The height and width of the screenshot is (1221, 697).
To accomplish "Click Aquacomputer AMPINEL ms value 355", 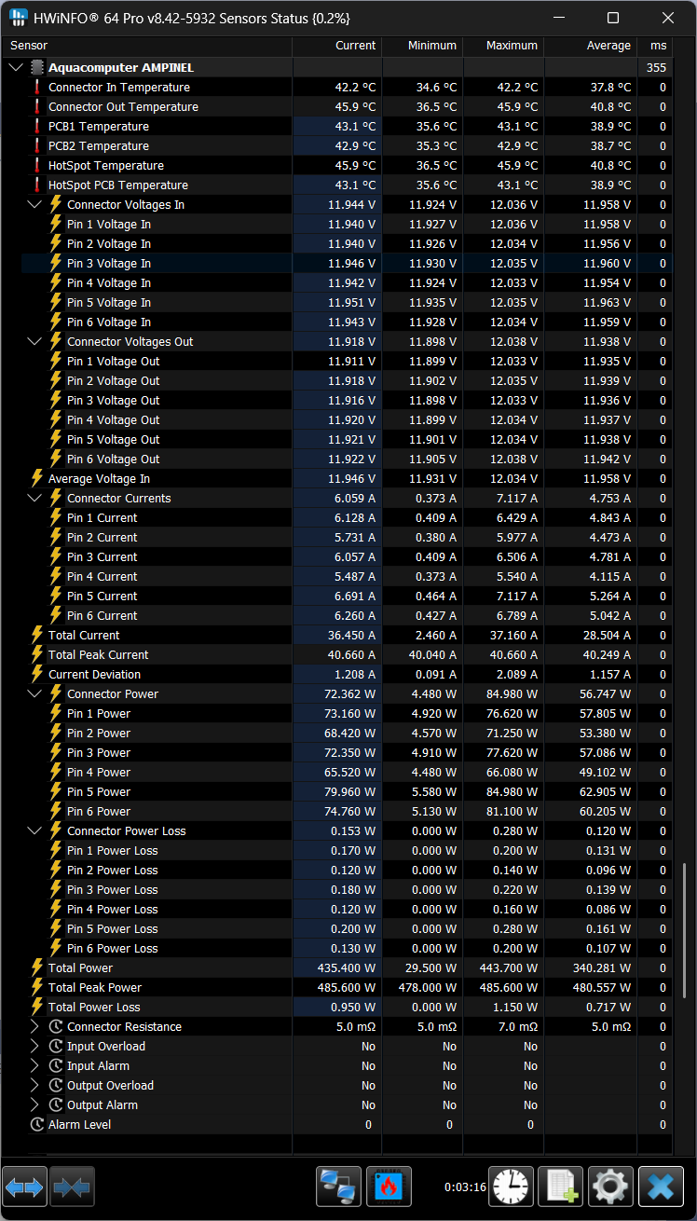I will 656,67.
